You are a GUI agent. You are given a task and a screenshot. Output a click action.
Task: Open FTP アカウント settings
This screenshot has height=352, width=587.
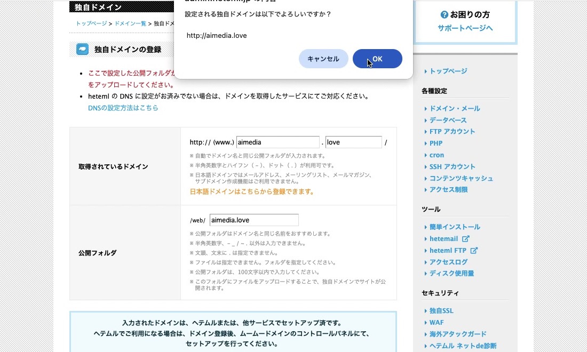click(x=452, y=132)
